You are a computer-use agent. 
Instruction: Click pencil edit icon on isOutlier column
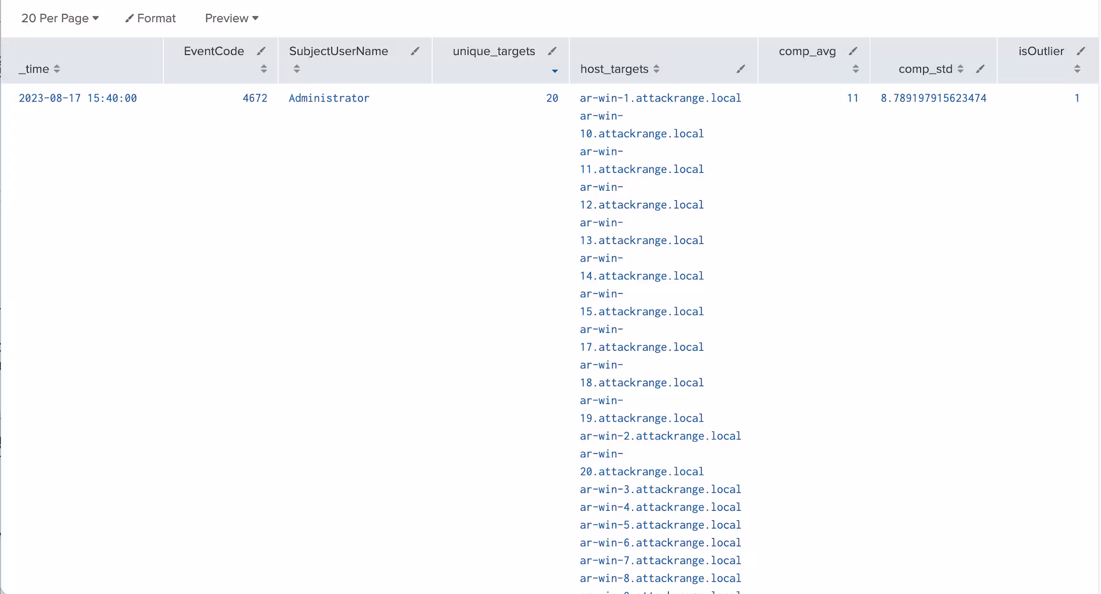tap(1081, 52)
